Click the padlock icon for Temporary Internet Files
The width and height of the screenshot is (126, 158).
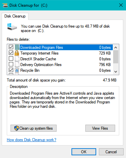[x=17, y=53]
